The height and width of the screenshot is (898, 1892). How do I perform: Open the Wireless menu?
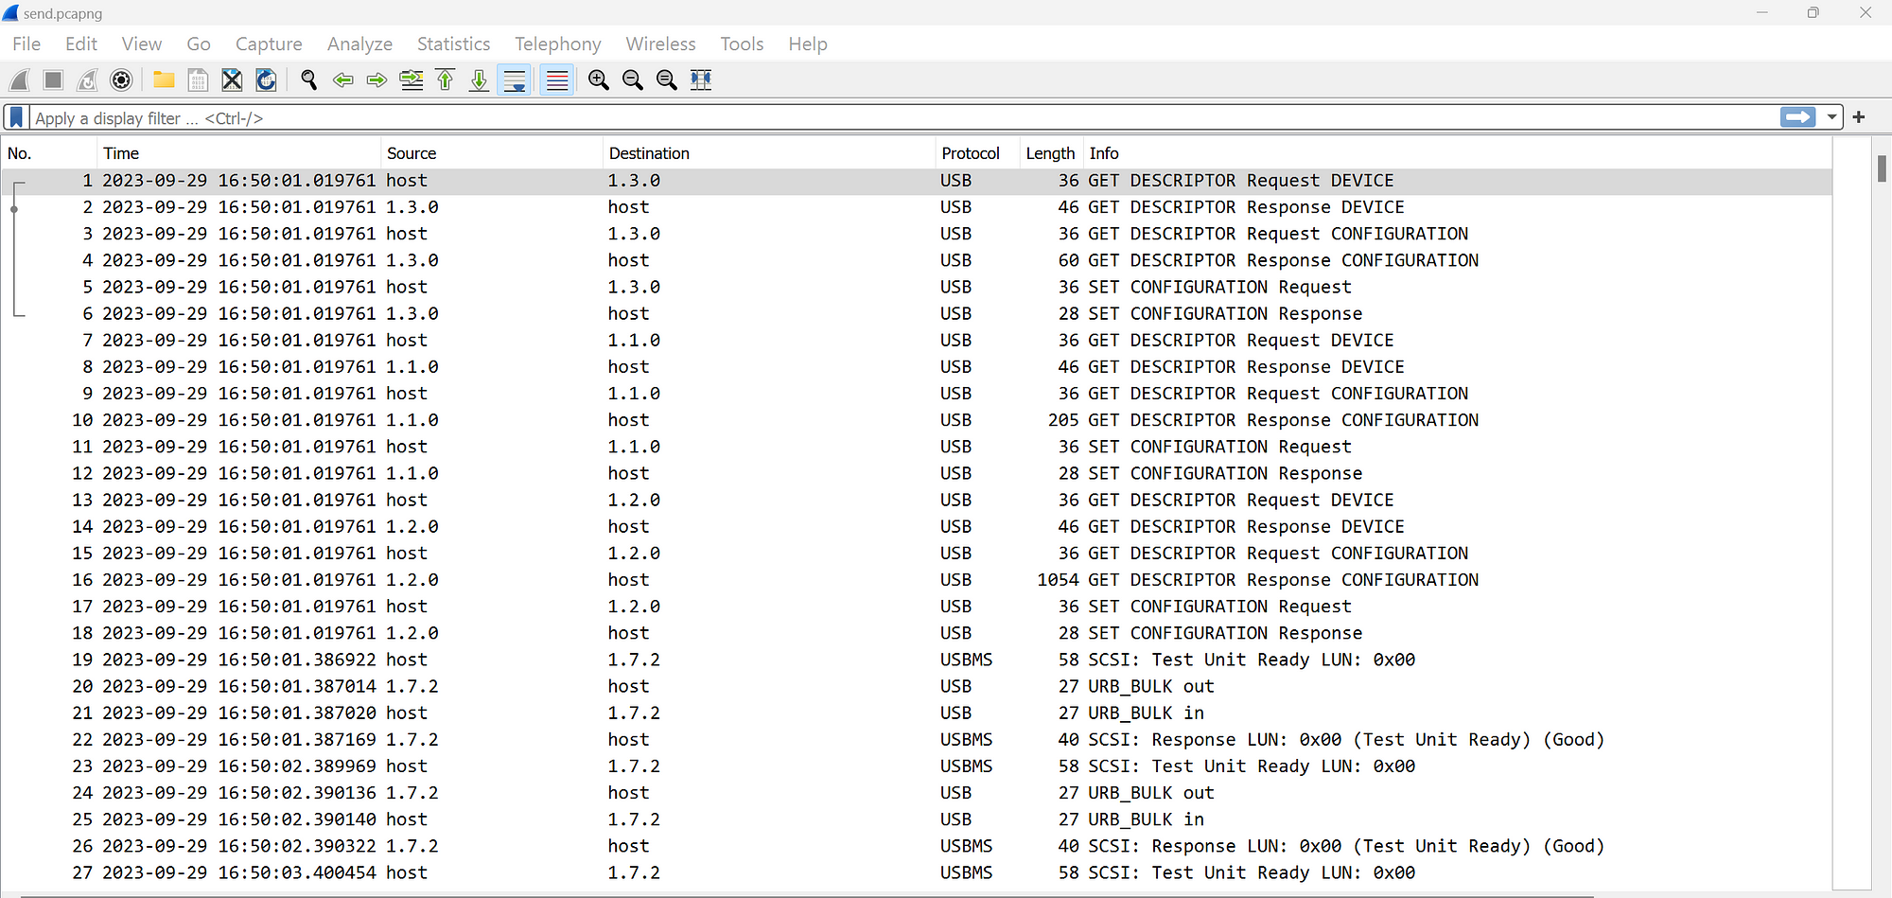(x=660, y=44)
